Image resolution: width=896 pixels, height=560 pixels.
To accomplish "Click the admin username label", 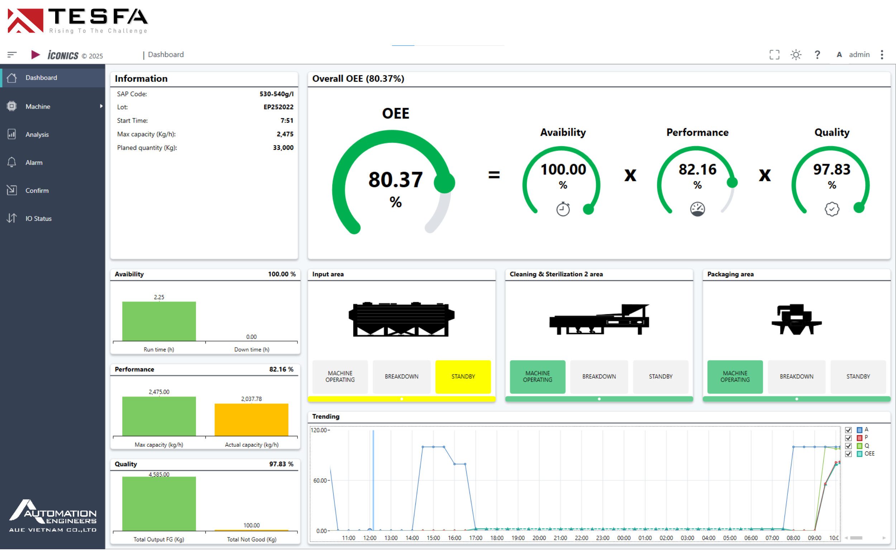I will [x=859, y=54].
